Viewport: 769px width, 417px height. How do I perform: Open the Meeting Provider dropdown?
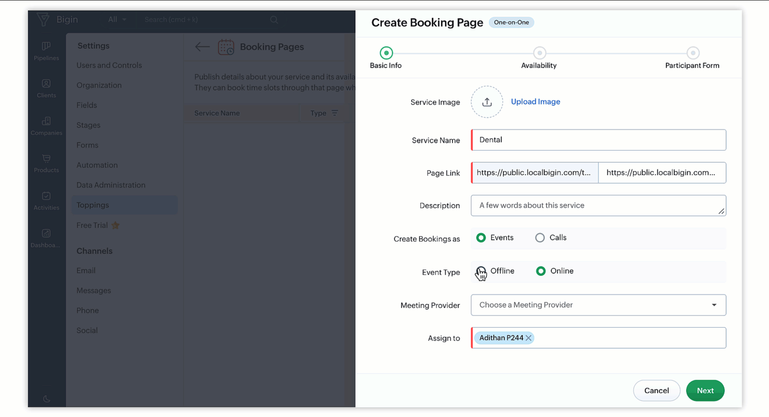point(598,305)
